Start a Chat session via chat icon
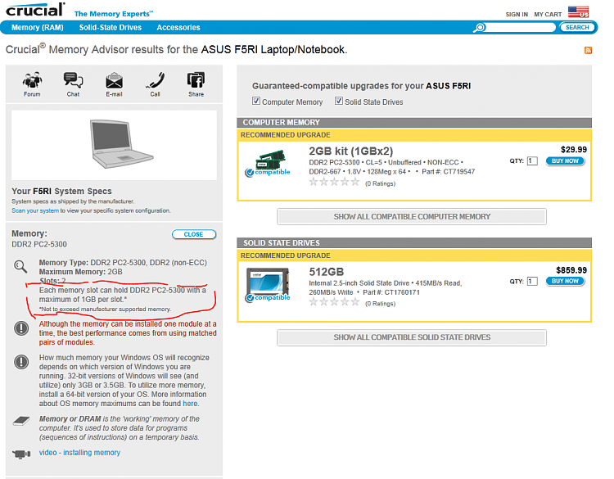The image size is (614, 479). pyautogui.click(x=73, y=80)
